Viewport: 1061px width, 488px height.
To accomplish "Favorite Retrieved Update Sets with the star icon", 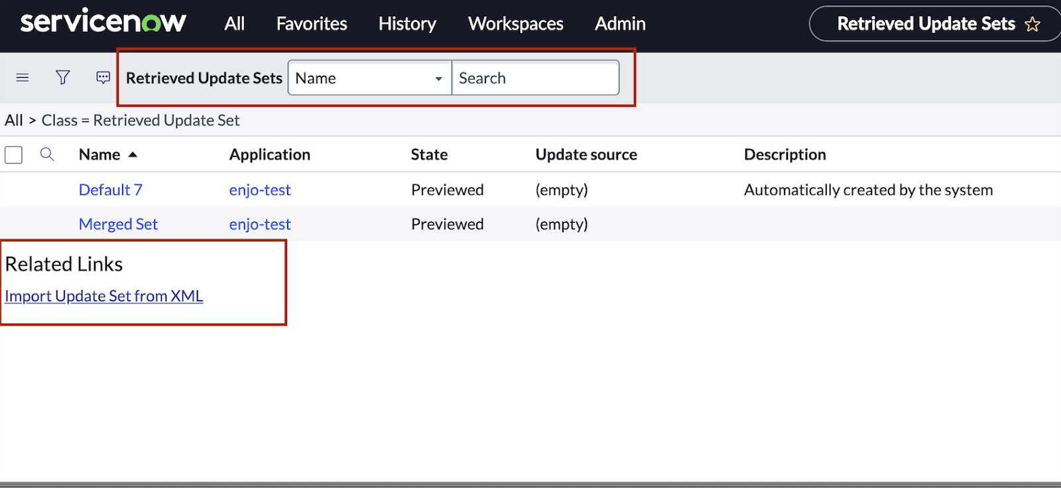I will tap(1032, 25).
